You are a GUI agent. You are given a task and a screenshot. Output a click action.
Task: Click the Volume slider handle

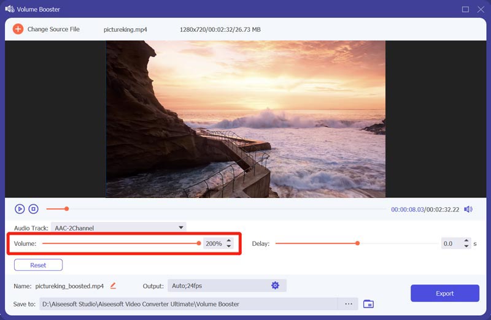199,243
